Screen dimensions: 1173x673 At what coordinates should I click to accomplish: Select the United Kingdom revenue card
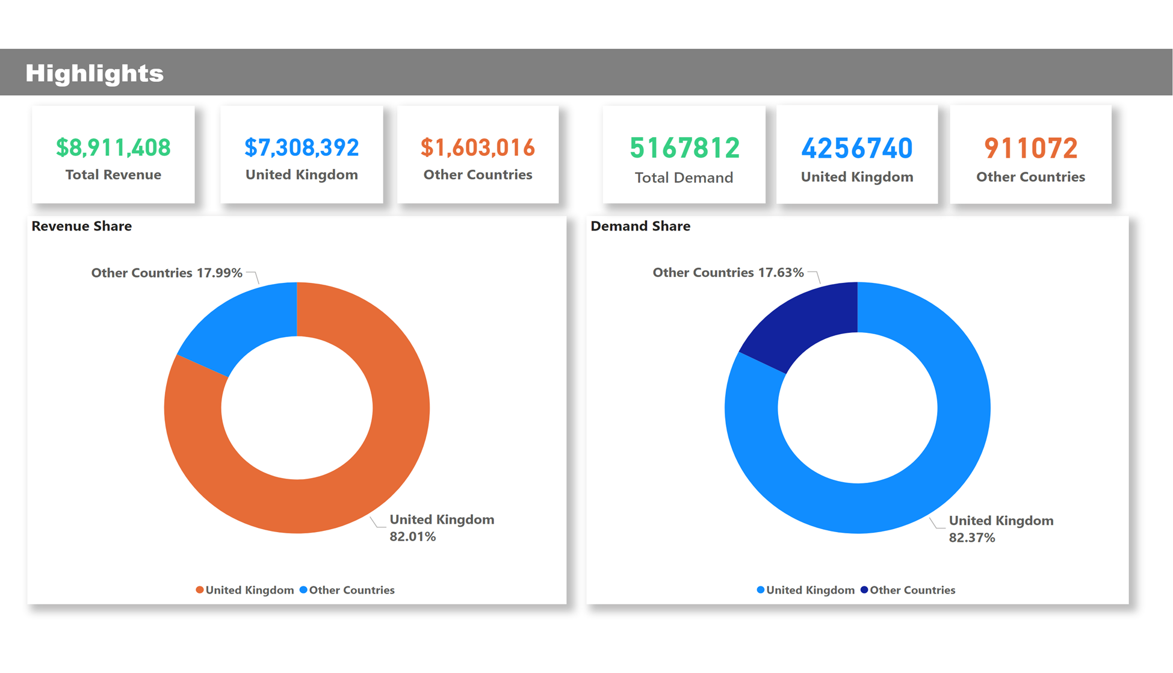302,155
